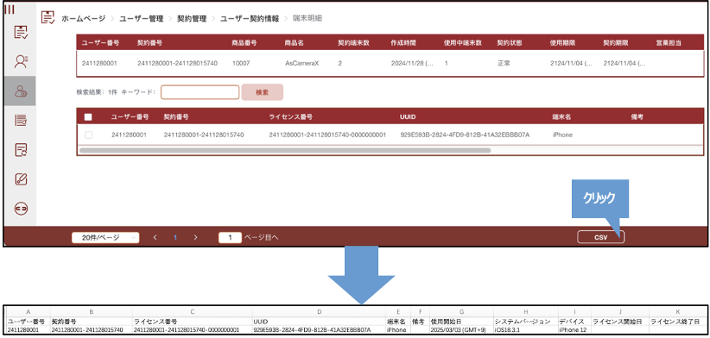Click 備考 column header in device table
The height and width of the screenshot is (338, 710).
(637, 117)
